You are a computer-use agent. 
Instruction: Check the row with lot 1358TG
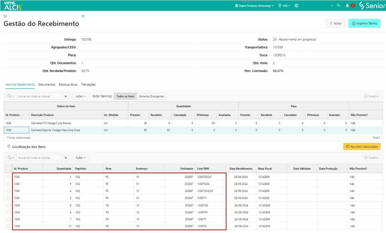pyautogui.click(x=8, y=226)
